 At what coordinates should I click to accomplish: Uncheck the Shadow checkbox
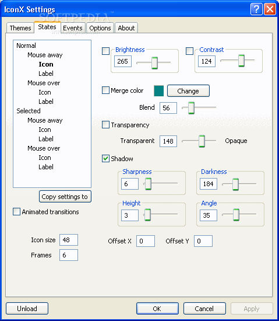point(105,158)
